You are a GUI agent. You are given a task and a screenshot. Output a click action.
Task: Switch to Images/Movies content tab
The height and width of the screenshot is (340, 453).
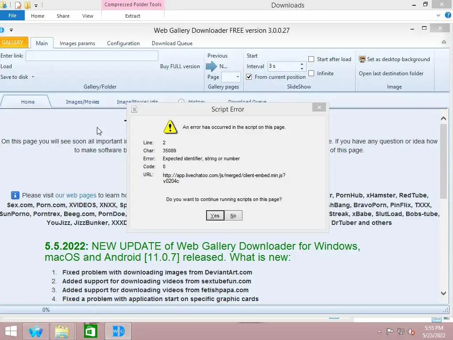[83, 102]
